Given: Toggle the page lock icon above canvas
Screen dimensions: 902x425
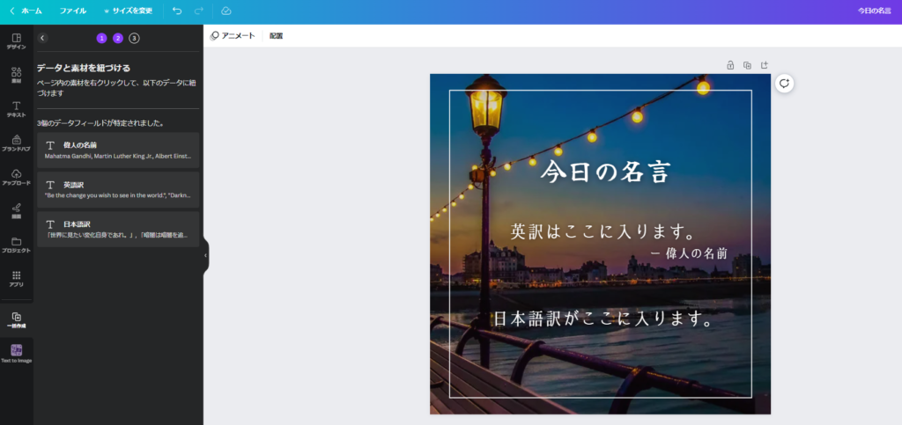Looking at the screenshot, I should pos(730,65).
